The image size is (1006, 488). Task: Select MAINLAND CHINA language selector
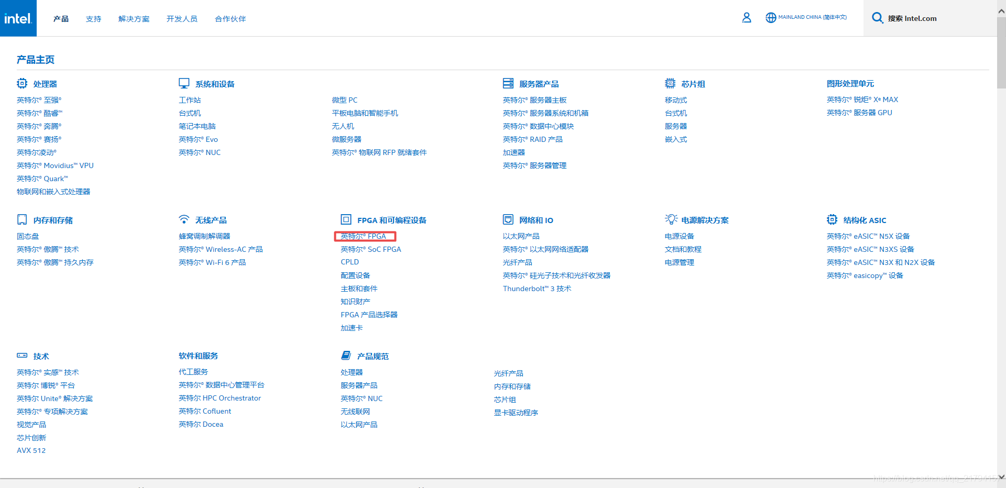coord(812,17)
